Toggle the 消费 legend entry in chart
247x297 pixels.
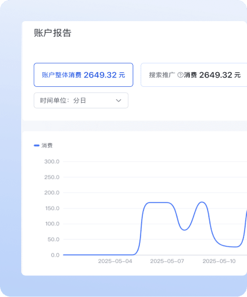click(43, 146)
